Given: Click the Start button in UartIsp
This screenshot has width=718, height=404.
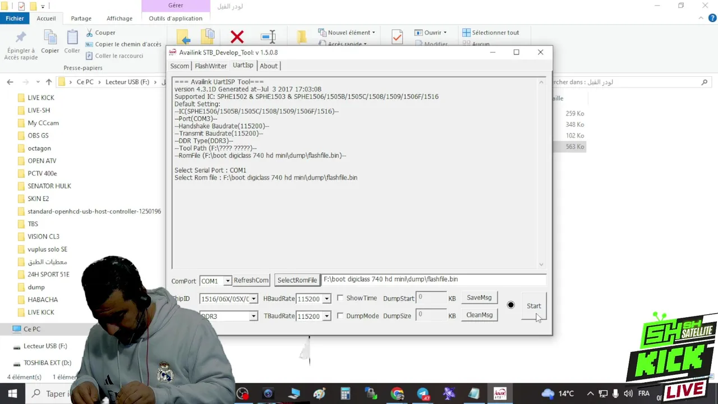Looking at the screenshot, I should pyautogui.click(x=533, y=306).
